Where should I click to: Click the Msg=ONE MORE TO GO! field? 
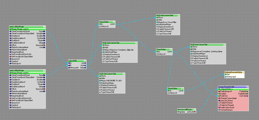111,80
